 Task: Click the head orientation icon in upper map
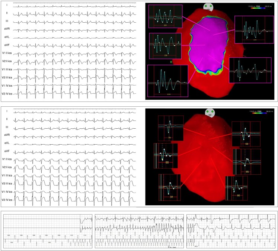pos(209,7)
